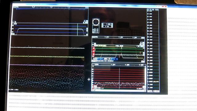The height and width of the screenshot is (111, 197).
Task: Click the arrow right of 7.000
Action: coord(112,24)
